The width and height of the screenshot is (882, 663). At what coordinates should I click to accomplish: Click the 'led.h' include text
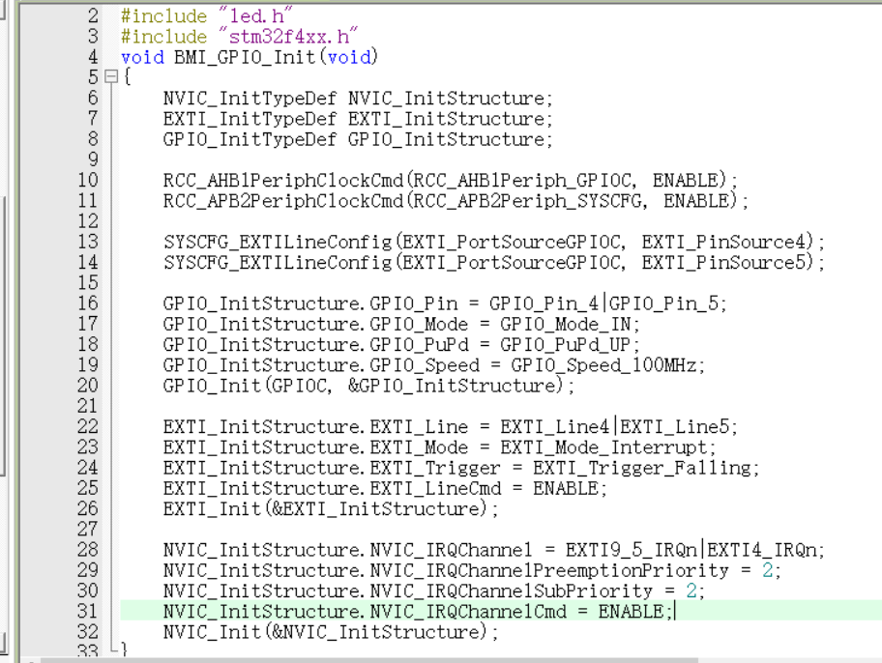(255, 15)
